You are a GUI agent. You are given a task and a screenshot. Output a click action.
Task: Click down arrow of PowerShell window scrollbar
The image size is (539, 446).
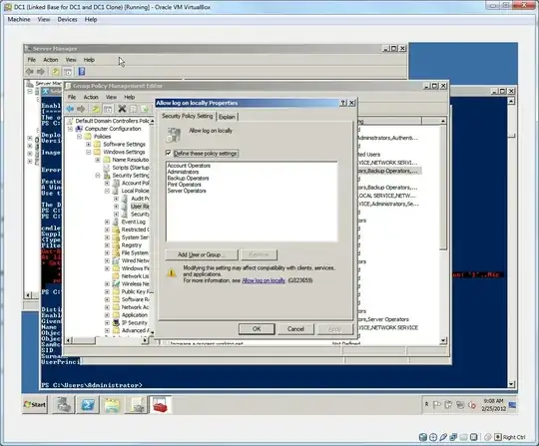511,384
